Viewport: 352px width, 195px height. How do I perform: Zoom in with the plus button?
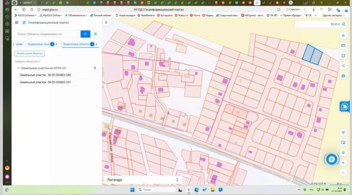[343, 163]
